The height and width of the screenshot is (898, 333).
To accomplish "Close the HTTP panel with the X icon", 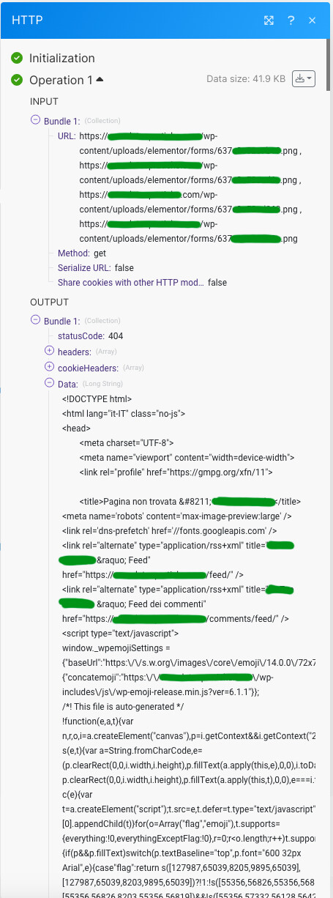I will pyautogui.click(x=313, y=20).
